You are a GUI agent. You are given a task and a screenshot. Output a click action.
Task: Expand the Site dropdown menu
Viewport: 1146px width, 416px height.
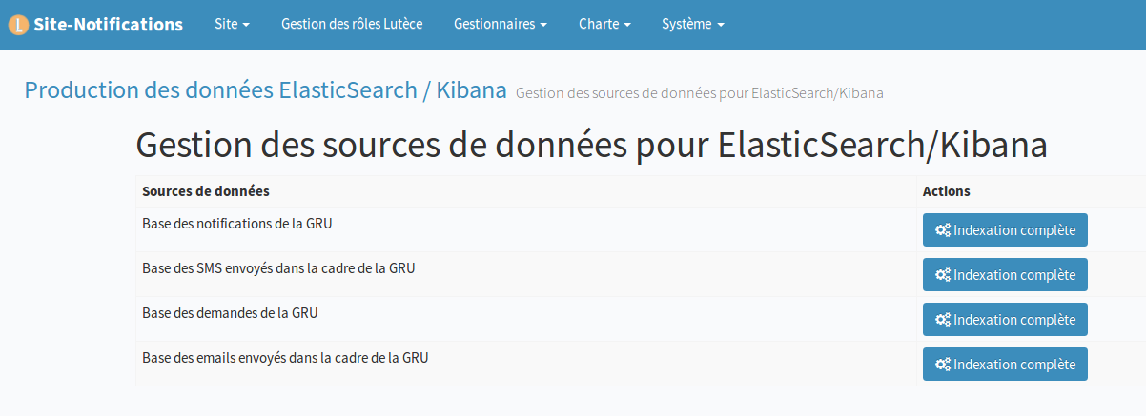pyautogui.click(x=232, y=25)
